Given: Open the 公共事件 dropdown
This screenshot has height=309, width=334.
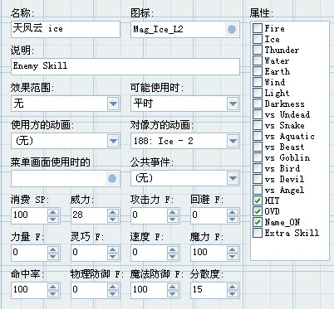Looking at the screenshot, I should [x=233, y=178].
